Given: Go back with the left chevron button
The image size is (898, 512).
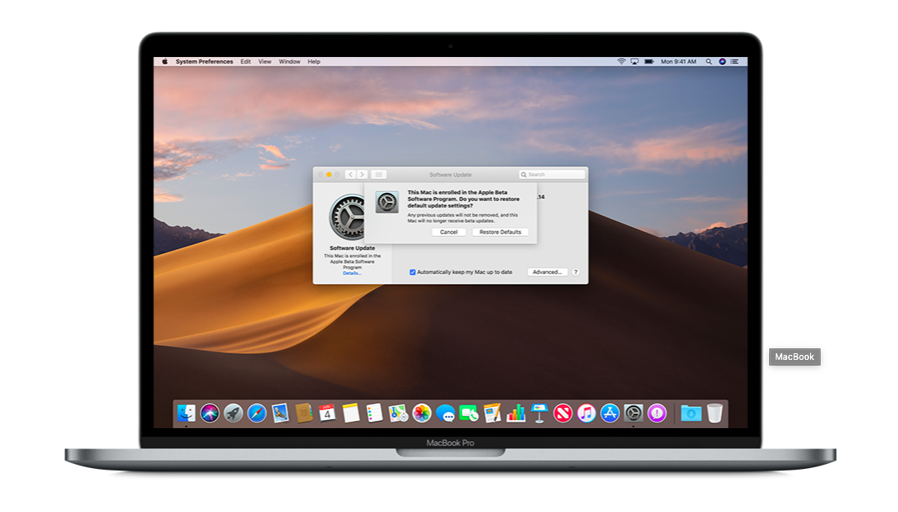Looking at the screenshot, I should click(350, 174).
